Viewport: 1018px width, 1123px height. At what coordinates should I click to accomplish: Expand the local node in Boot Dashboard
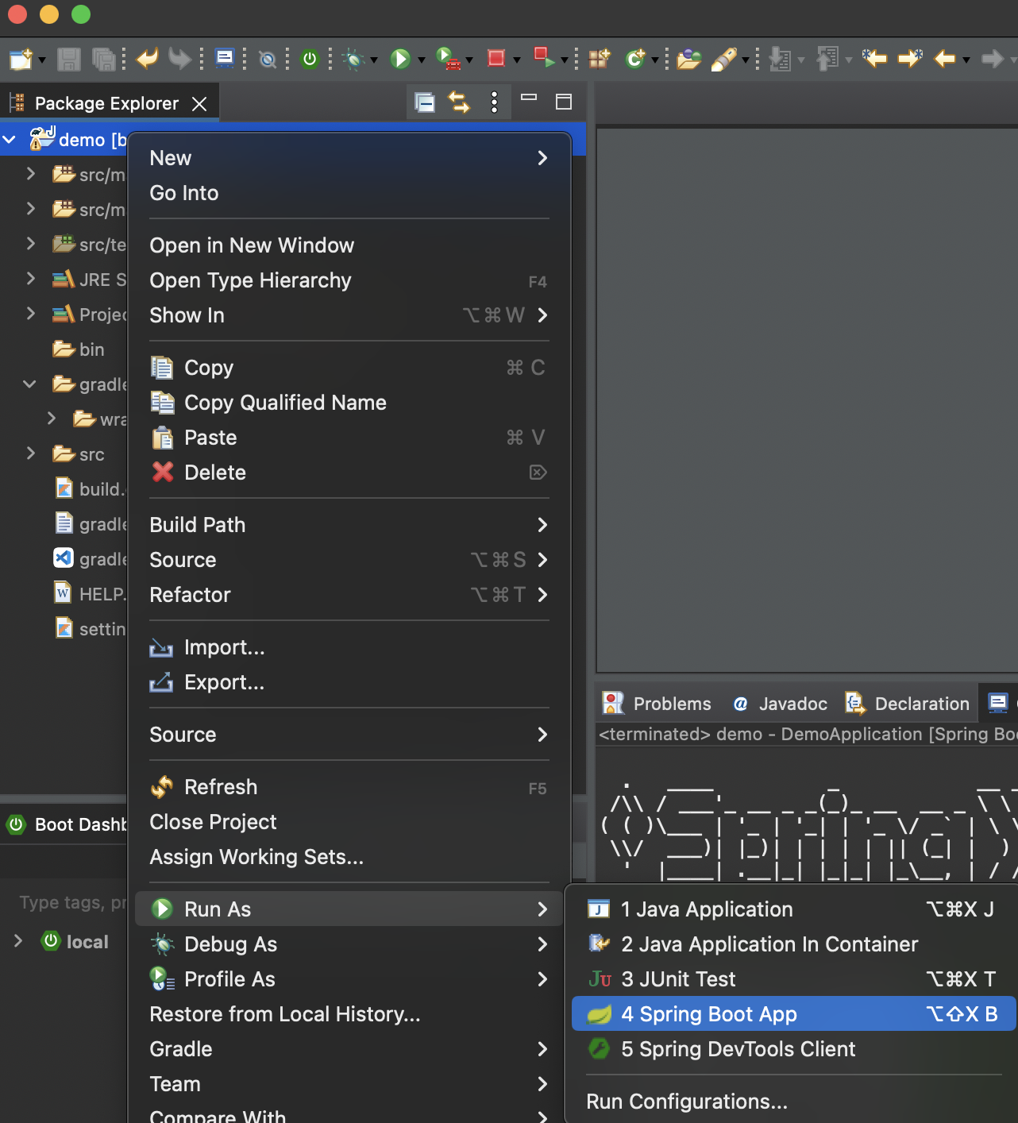(x=17, y=941)
